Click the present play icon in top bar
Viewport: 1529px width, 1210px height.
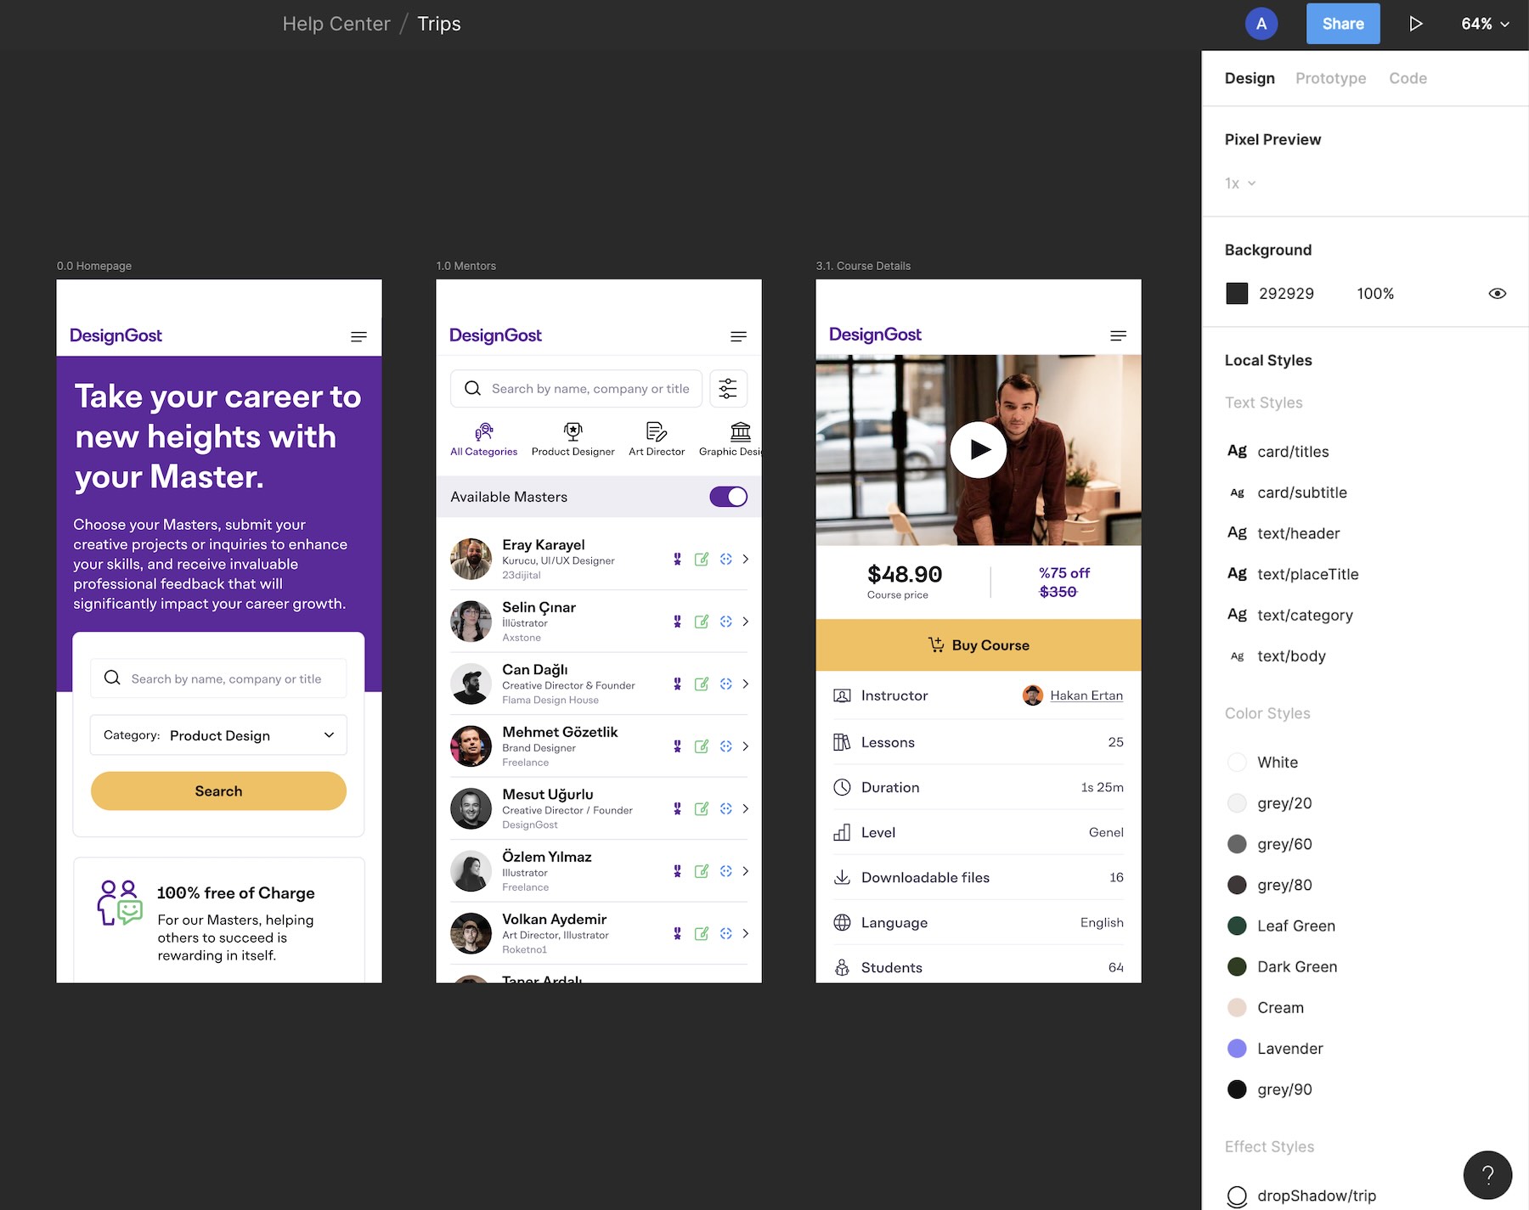(x=1415, y=24)
